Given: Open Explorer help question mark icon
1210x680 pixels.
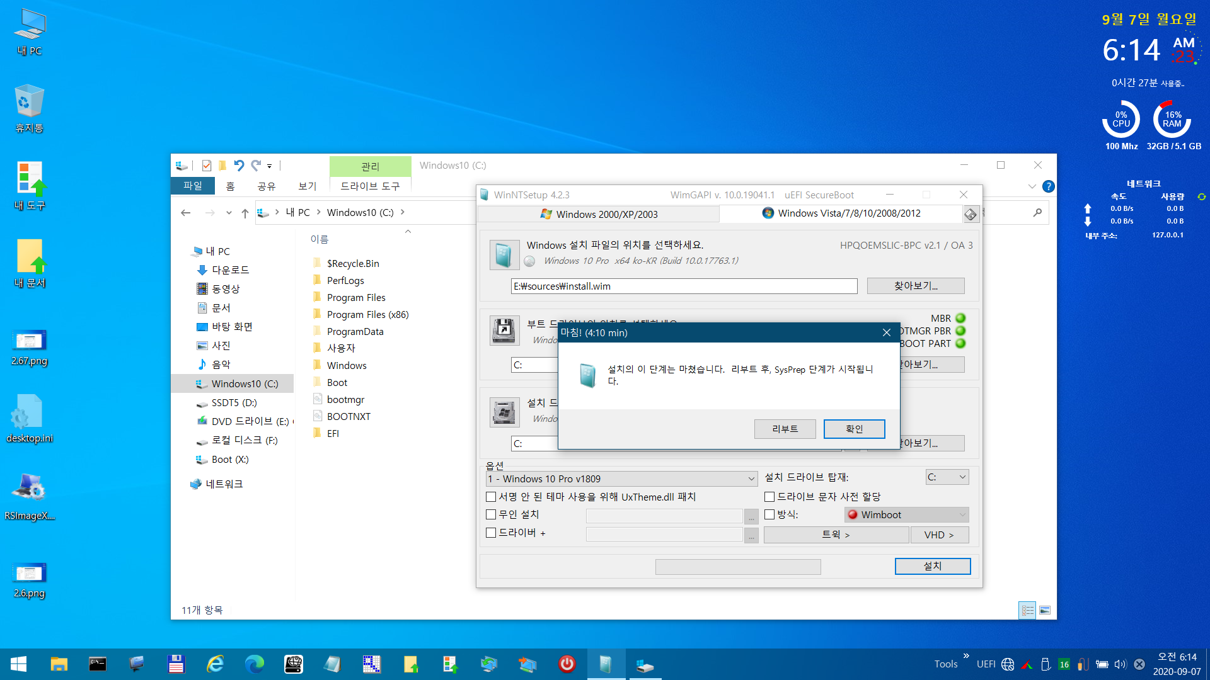Looking at the screenshot, I should point(1048,186).
